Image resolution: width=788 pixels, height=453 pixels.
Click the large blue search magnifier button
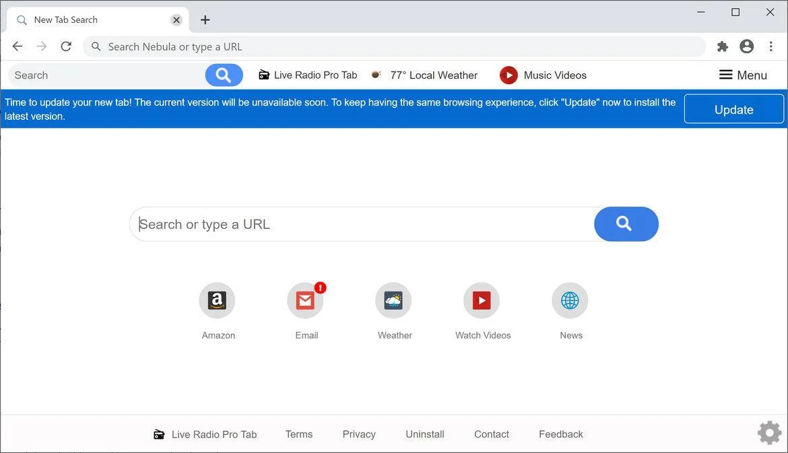coord(626,224)
